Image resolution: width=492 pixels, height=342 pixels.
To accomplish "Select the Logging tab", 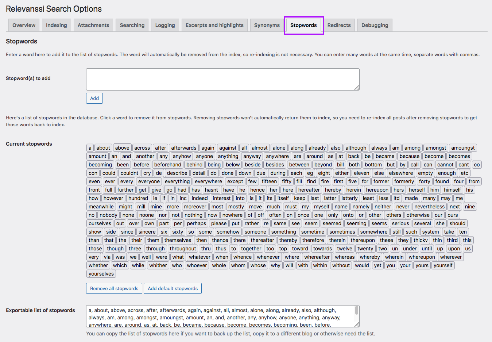I will (165, 25).
